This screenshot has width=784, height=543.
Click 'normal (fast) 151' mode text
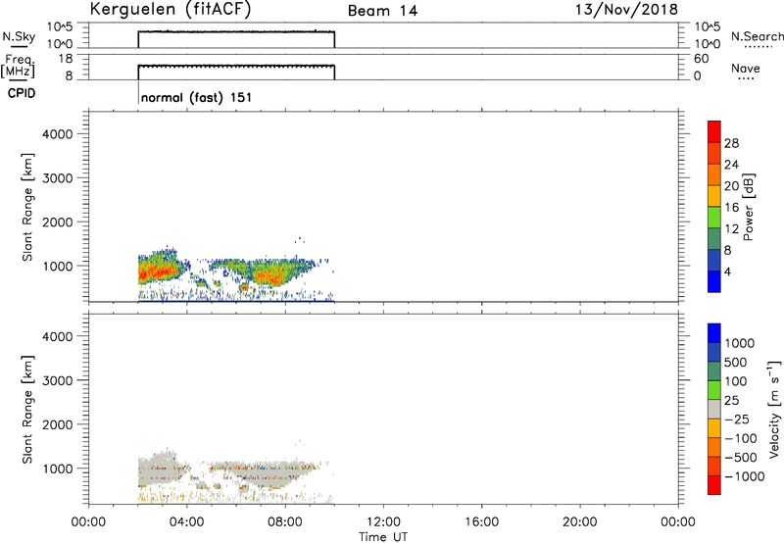tap(196, 97)
